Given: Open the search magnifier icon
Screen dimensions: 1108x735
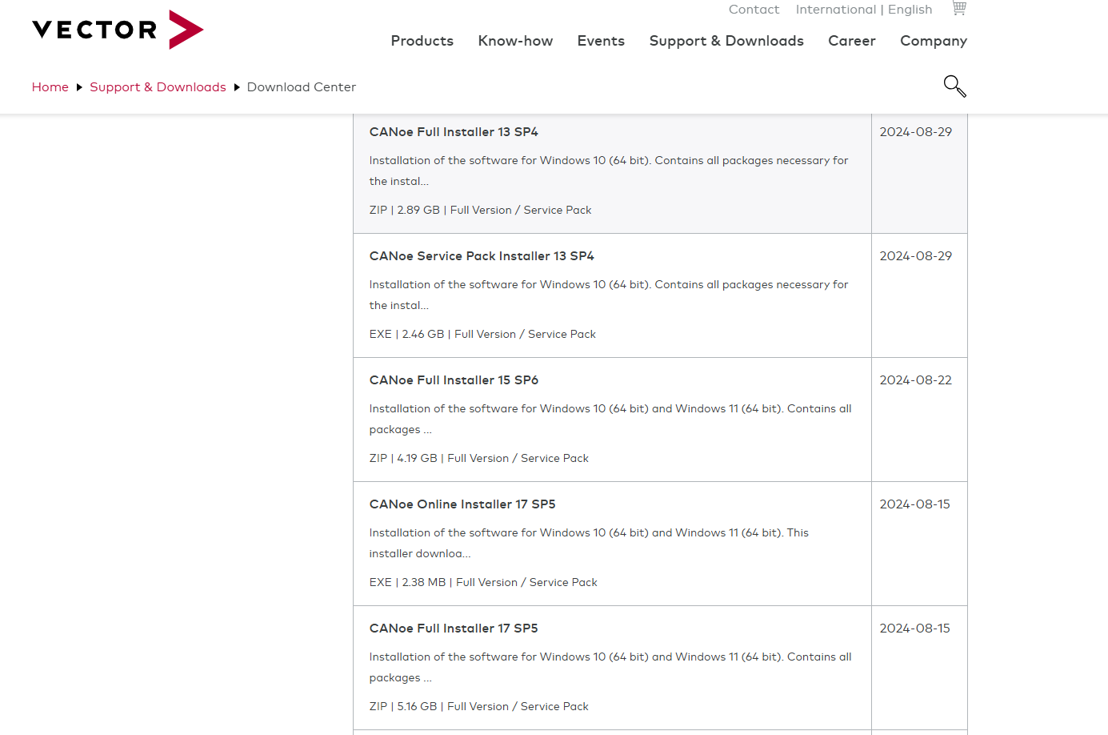Looking at the screenshot, I should coord(954,86).
